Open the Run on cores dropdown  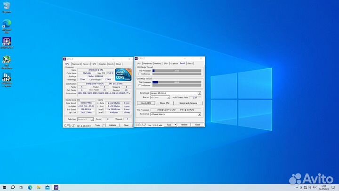[x=160, y=98]
